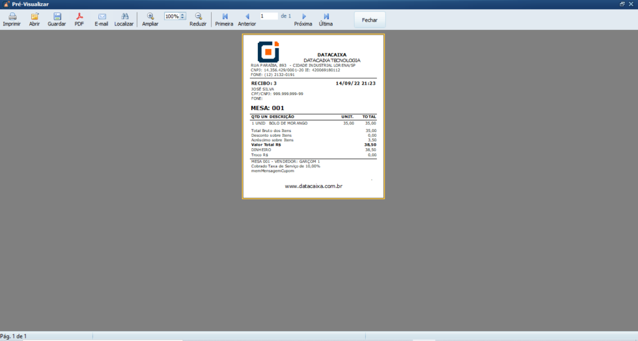This screenshot has height=341, width=638.
Task: Increase zoom with spinner up arrow
Action: click(x=183, y=14)
